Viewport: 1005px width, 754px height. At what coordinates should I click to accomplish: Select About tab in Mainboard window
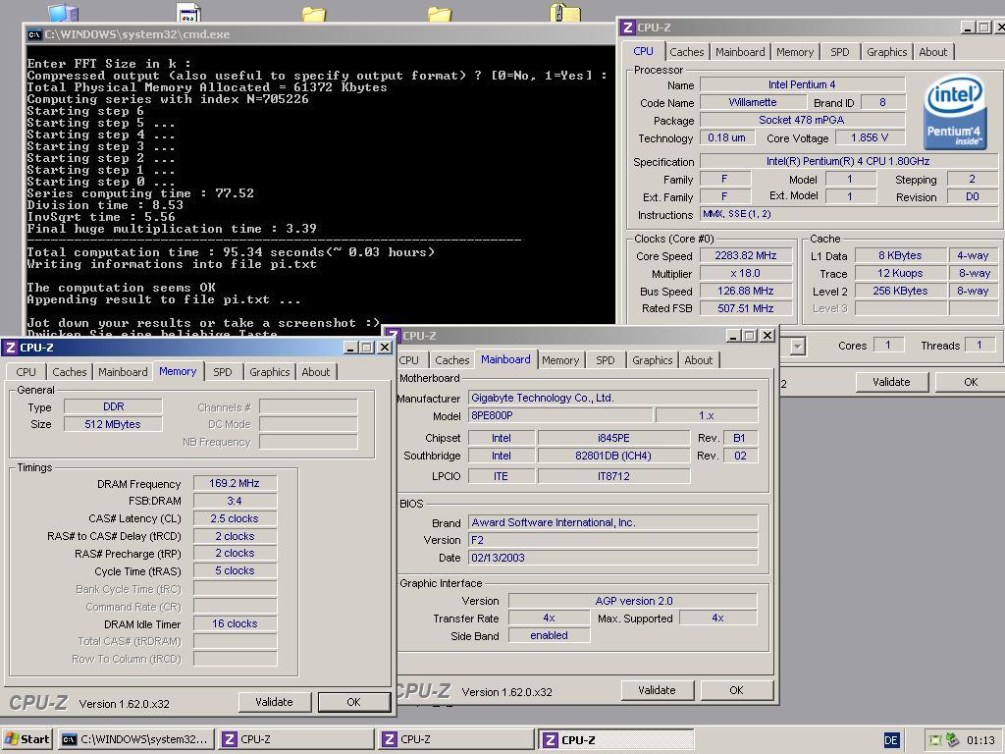point(698,360)
